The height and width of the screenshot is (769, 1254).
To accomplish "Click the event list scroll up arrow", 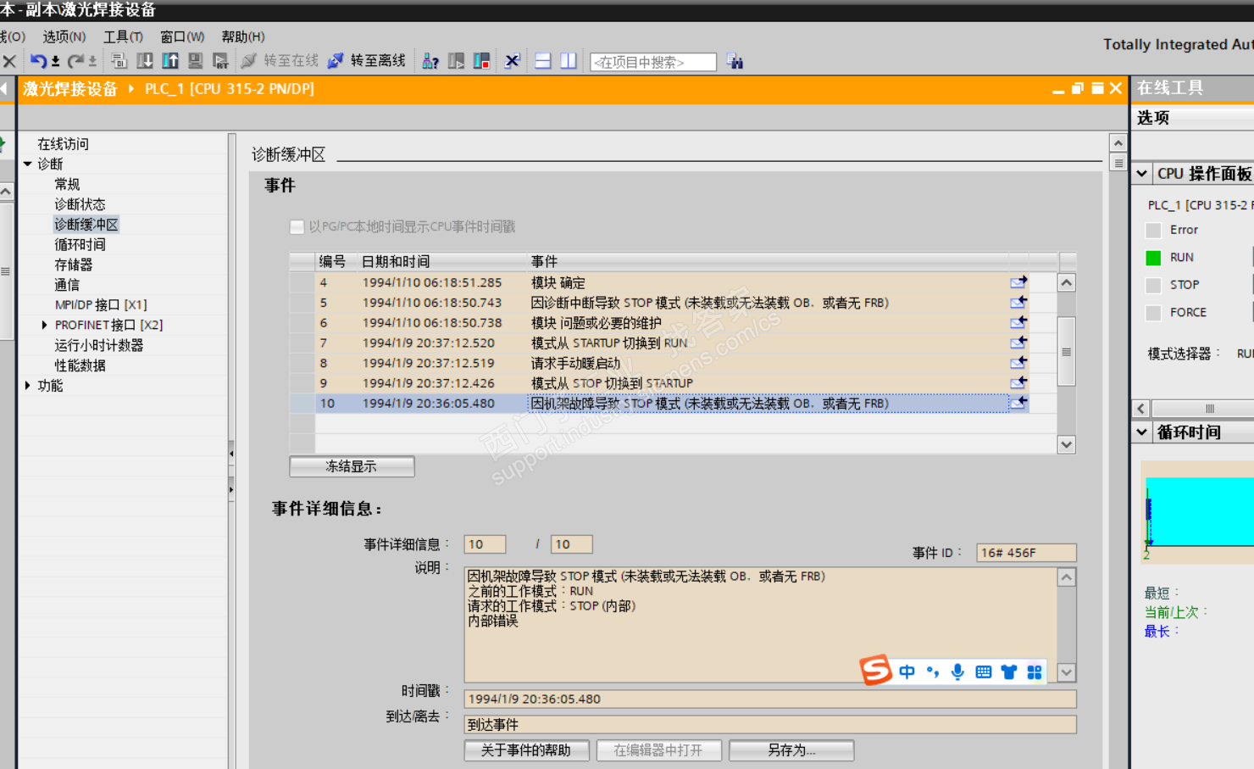I will (x=1067, y=283).
